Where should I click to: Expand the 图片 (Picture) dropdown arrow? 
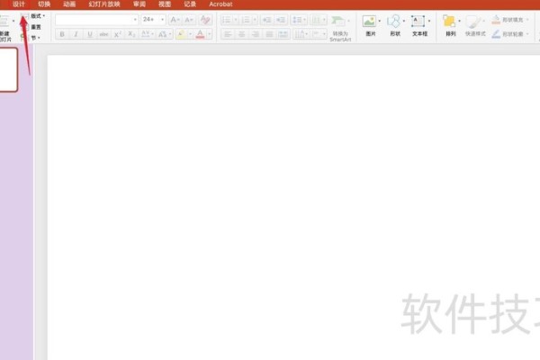(380, 21)
